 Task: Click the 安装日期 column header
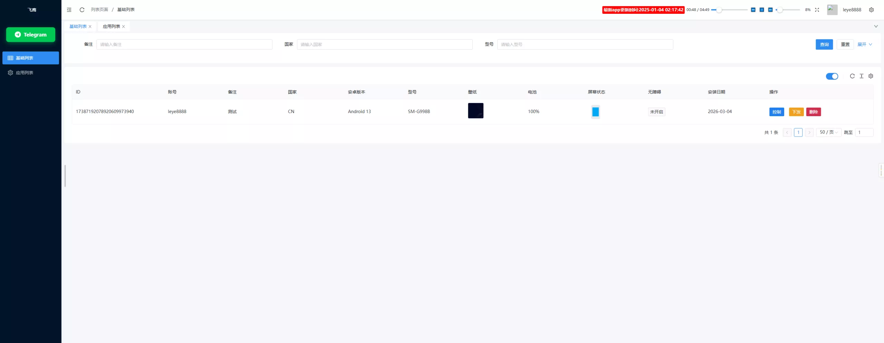pyautogui.click(x=717, y=92)
